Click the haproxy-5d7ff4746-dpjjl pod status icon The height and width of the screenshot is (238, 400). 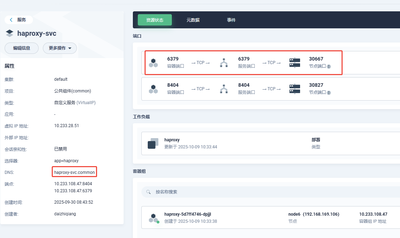tap(153, 218)
